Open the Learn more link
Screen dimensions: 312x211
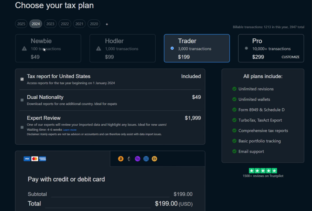tap(70, 130)
